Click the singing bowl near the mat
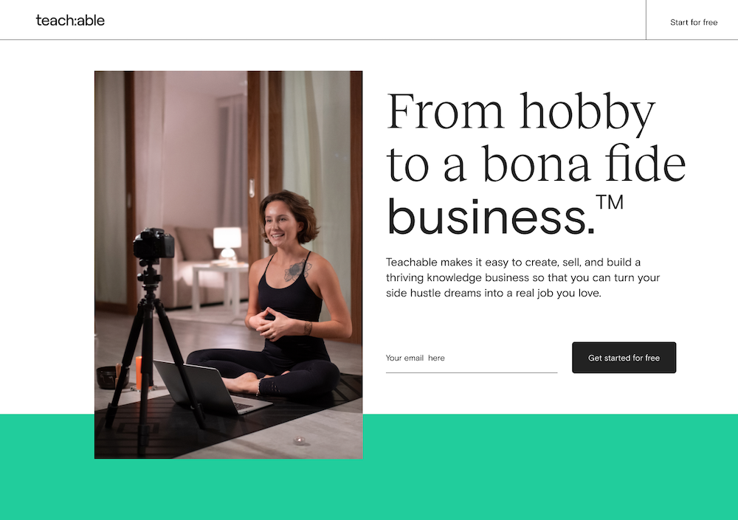738x520 pixels. tap(109, 377)
